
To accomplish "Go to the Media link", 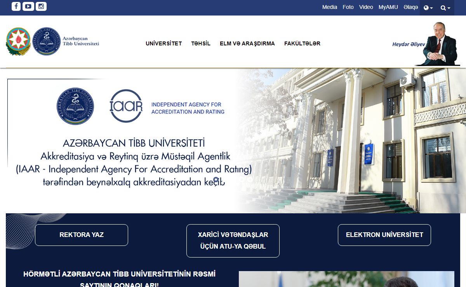I will pyautogui.click(x=330, y=7).
